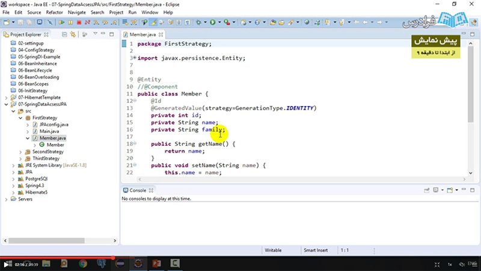Open Chrome from the taskbar
481x271 pixels.
tap(83, 264)
